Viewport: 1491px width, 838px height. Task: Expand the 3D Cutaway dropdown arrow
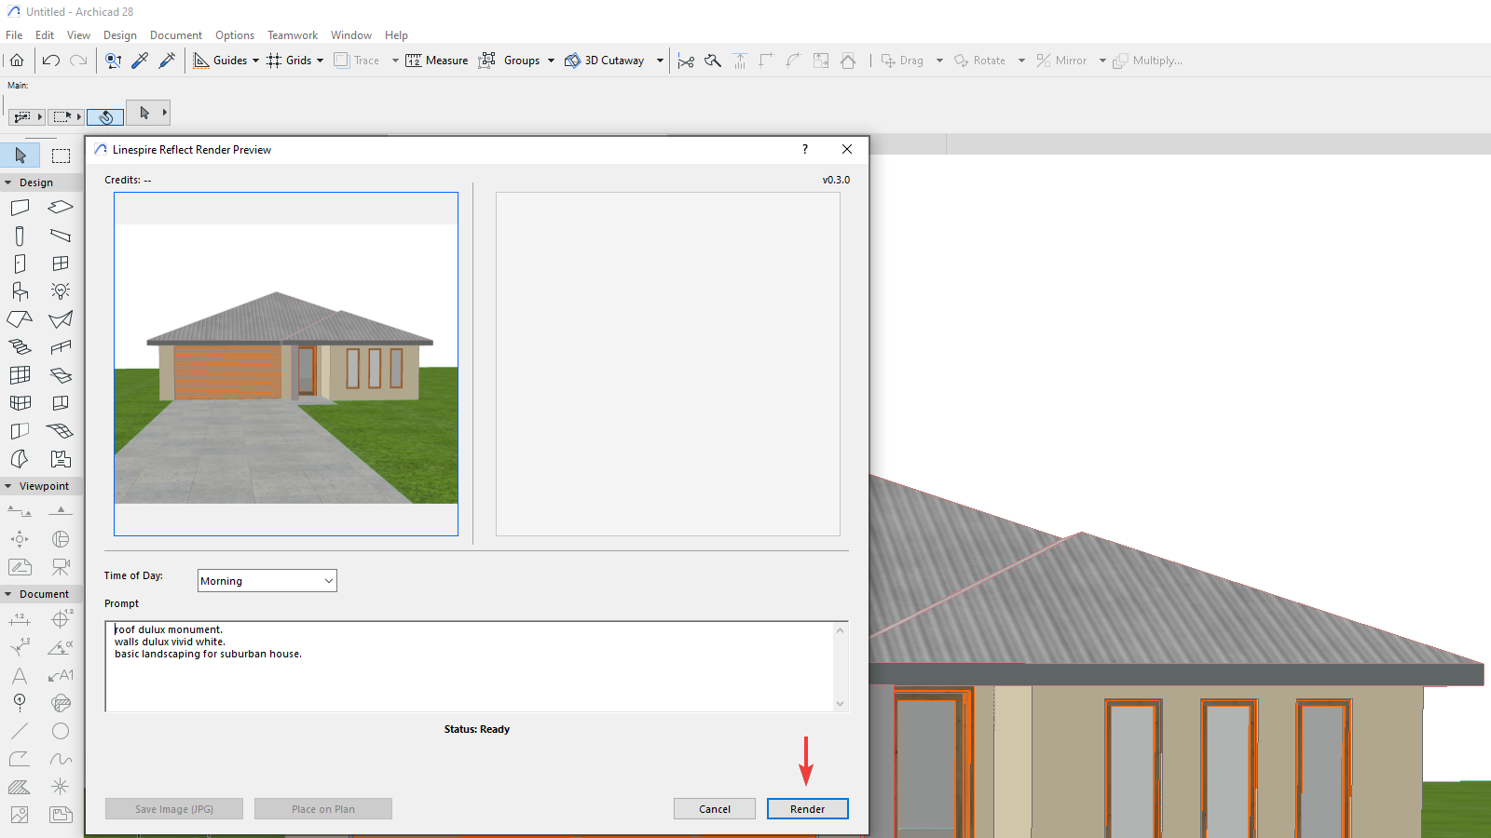pyautogui.click(x=660, y=61)
